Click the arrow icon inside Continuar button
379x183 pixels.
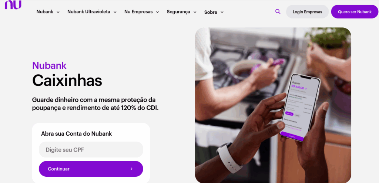pyautogui.click(x=131, y=169)
